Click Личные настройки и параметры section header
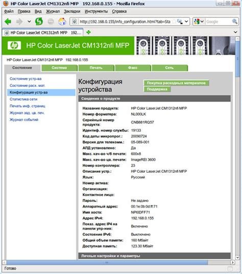 [154, 256]
